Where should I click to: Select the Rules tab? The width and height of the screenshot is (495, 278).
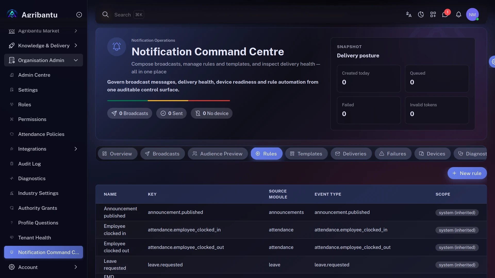click(267, 154)
